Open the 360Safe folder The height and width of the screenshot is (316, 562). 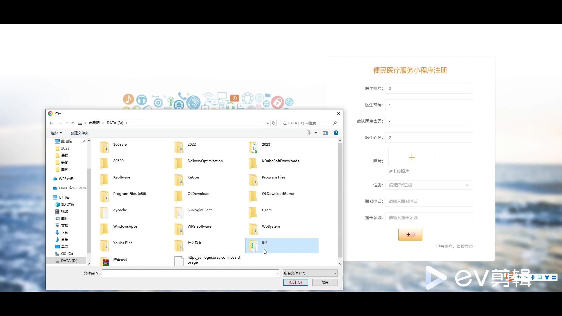click(x=120, y=145)
